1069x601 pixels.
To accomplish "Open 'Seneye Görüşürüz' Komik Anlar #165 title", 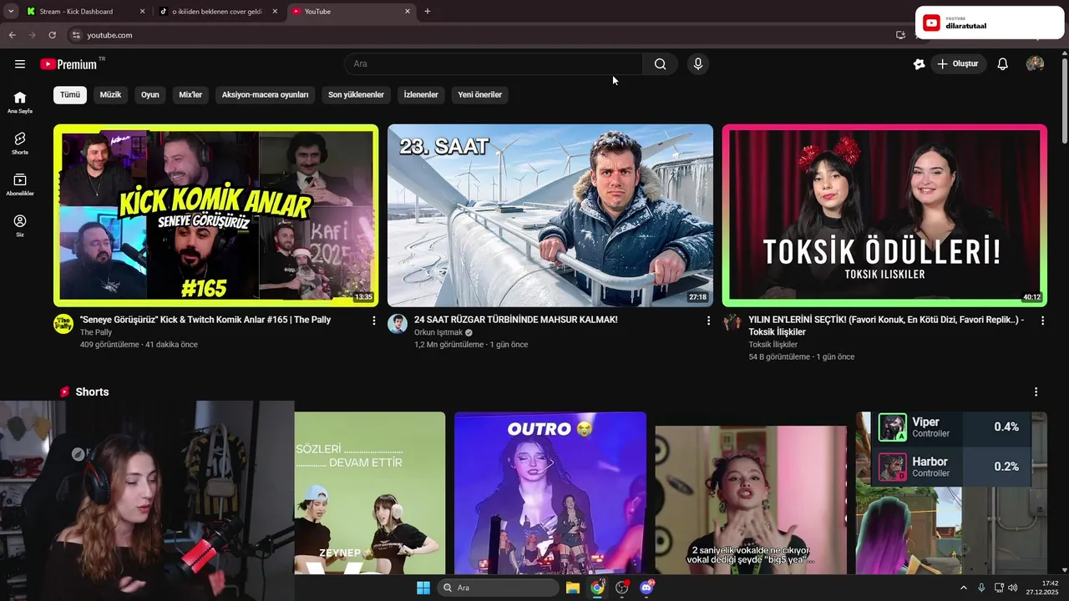I will 205,320.
